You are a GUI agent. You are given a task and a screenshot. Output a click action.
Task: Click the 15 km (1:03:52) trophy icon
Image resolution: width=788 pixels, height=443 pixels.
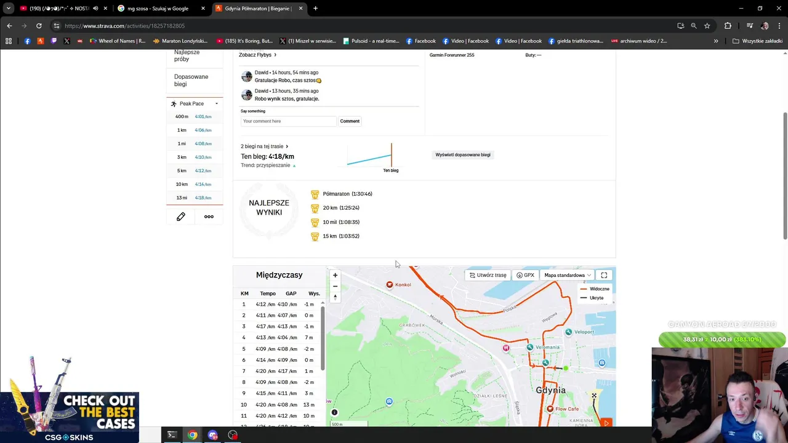pyautogui.click(x=315, y=236)
